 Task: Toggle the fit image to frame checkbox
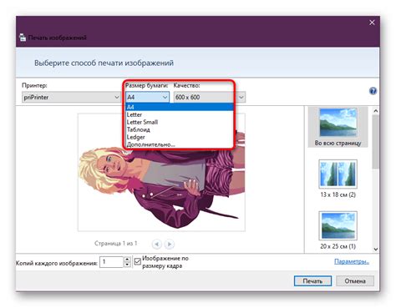tap(137, 261)
